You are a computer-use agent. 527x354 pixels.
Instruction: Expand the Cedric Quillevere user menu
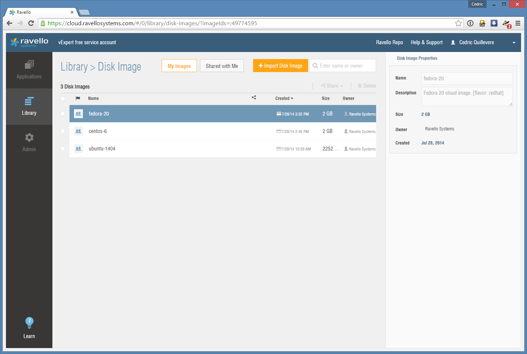click(514, 43)
